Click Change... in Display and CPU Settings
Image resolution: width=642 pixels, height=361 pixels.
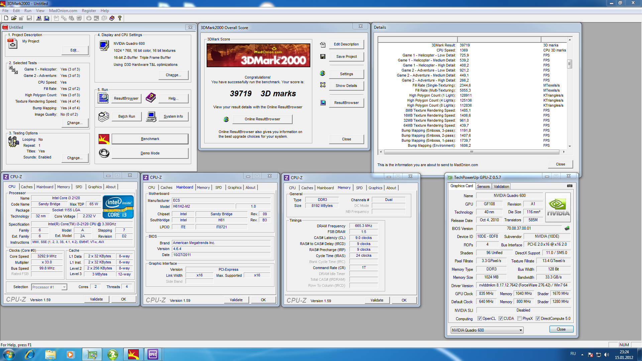click(174, 75)
